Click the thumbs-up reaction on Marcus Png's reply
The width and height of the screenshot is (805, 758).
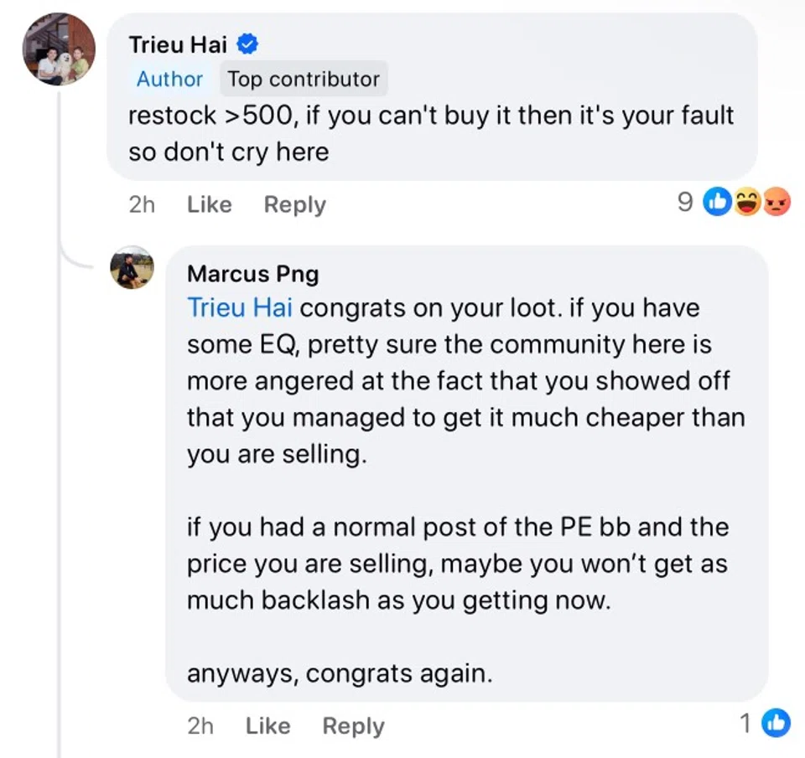(x=776, y=723)
